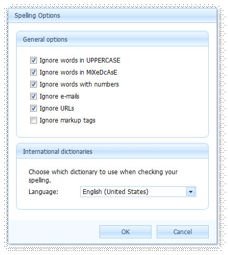This screenshot has width=228, height=255.
Task: Click the Spelling Options title bar
Action: 112,16
